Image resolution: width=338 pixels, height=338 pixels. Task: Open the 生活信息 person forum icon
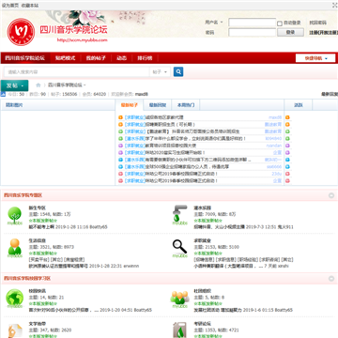pyautogui.click(x=15, y=248)
